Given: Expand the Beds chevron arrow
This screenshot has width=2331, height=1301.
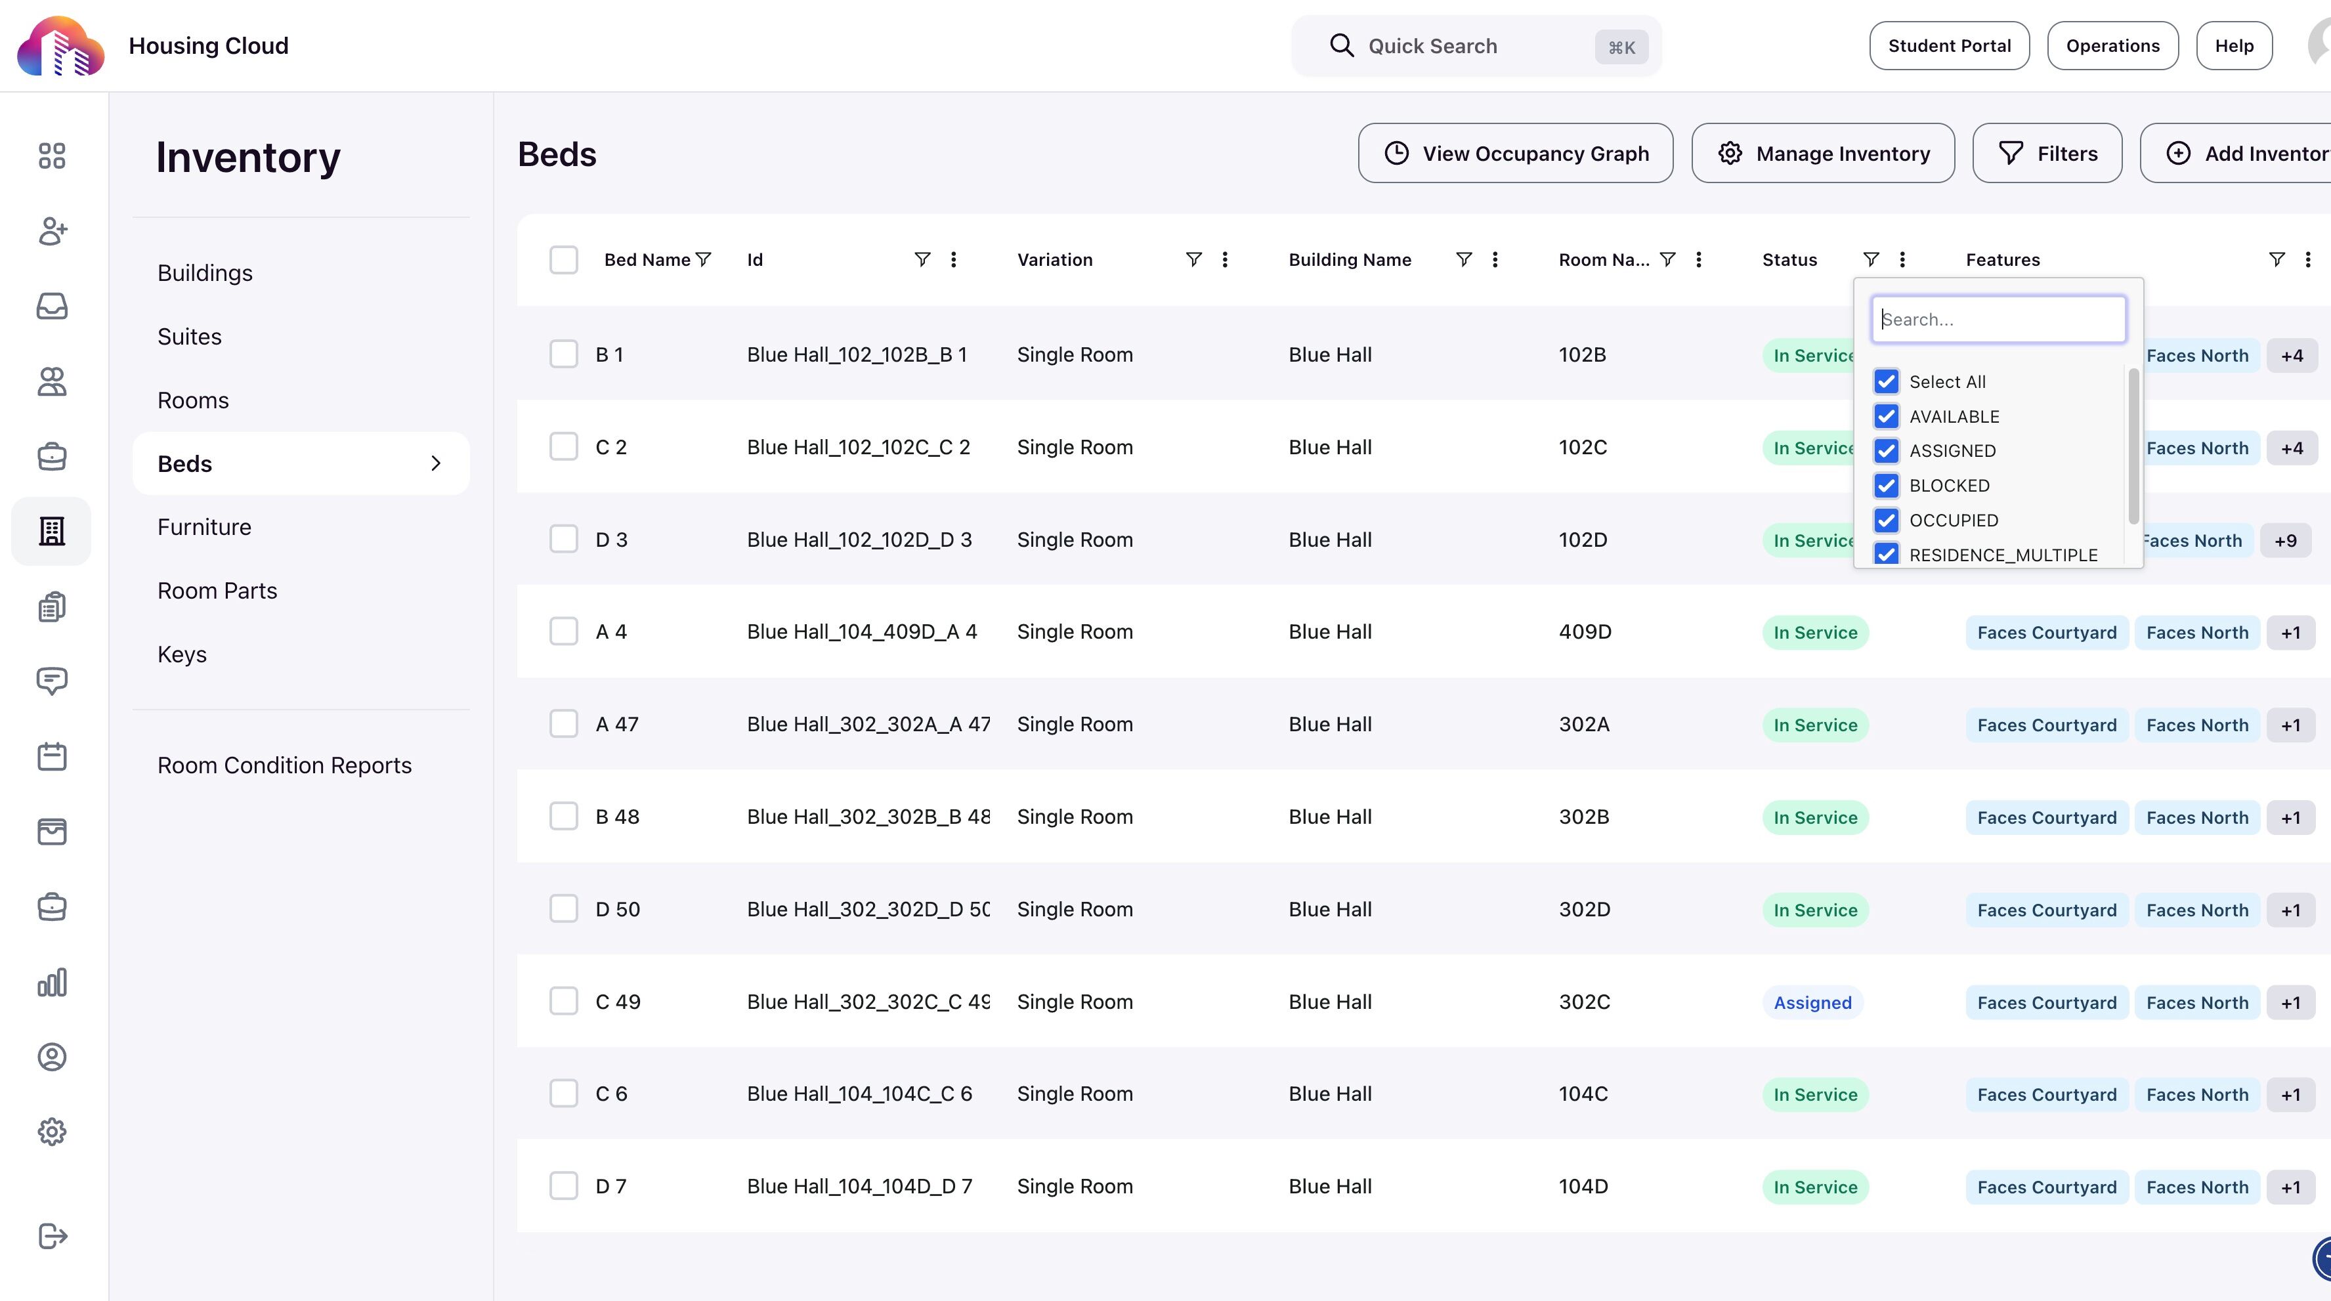Looking at the screenshot, I should tap(435, 463).
